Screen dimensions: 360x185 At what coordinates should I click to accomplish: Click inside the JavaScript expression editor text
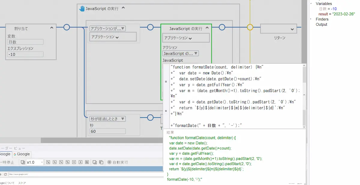pos(235,96)
